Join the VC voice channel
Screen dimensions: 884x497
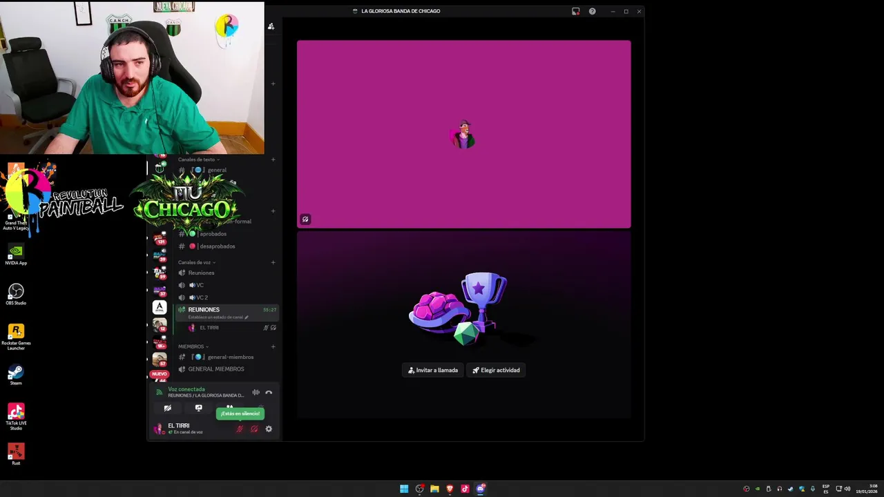click(x=227, y=285)
